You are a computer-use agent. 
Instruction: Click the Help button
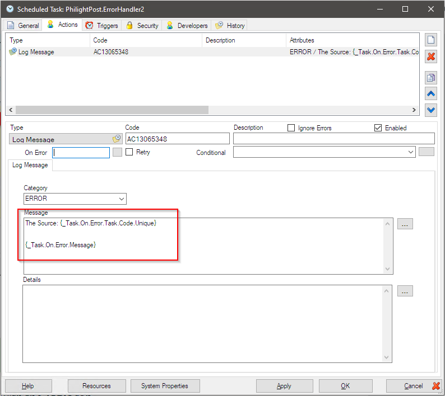pos(29,386)
